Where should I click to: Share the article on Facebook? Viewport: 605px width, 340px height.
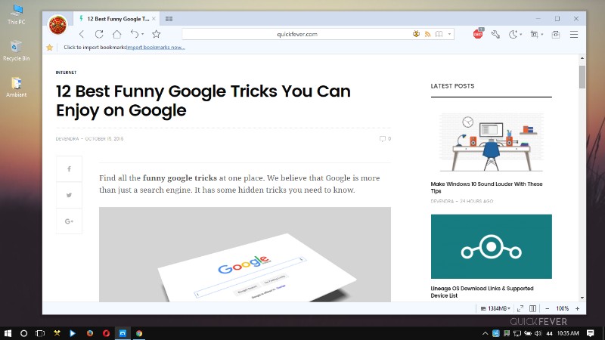coord(69,168)
